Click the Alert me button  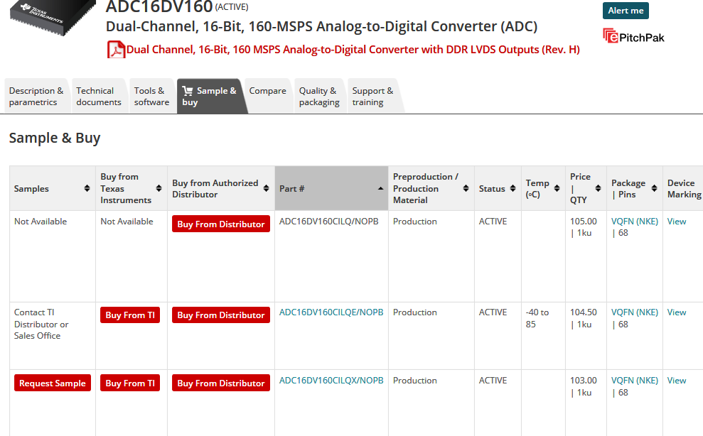click(626, 11)
